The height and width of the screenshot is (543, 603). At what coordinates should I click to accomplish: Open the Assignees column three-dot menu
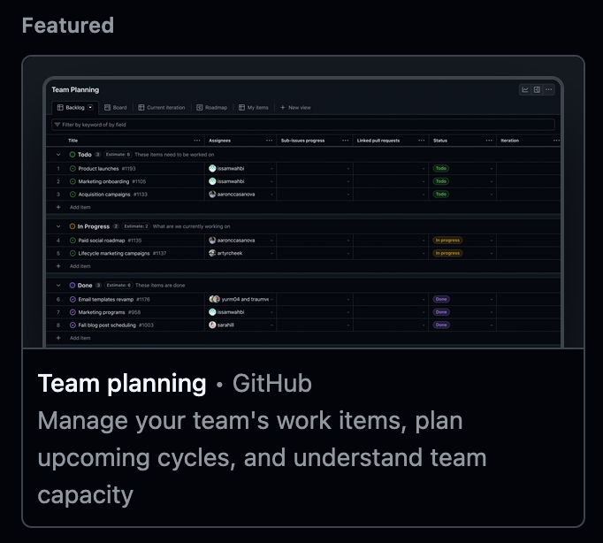(269, 141)
